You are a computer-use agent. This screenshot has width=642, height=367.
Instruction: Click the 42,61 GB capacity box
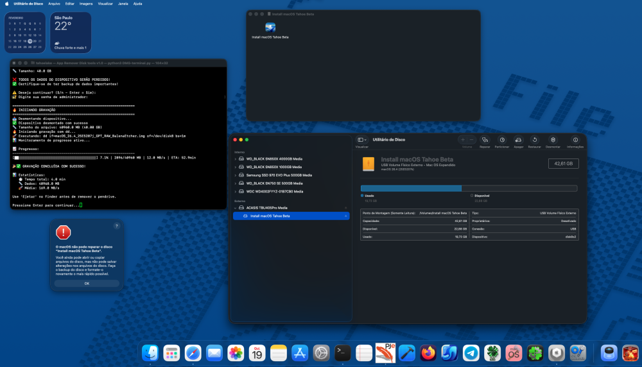point(564,164)
